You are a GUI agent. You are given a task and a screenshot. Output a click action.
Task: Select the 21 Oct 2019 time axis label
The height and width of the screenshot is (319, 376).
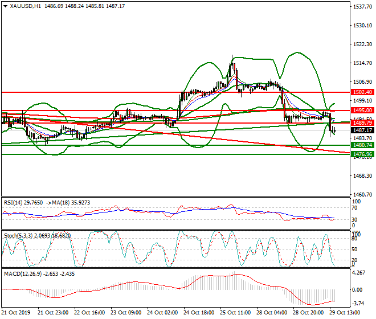point(16,313)
